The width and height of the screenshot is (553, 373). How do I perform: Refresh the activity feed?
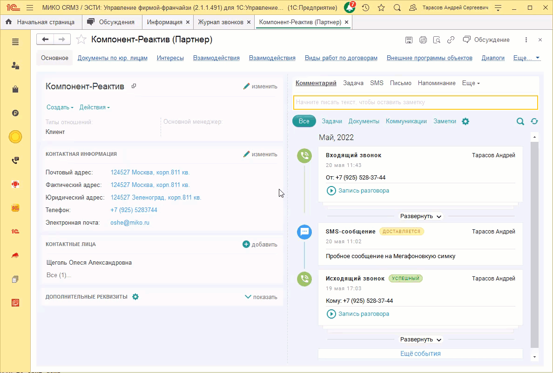pos(534,121)
